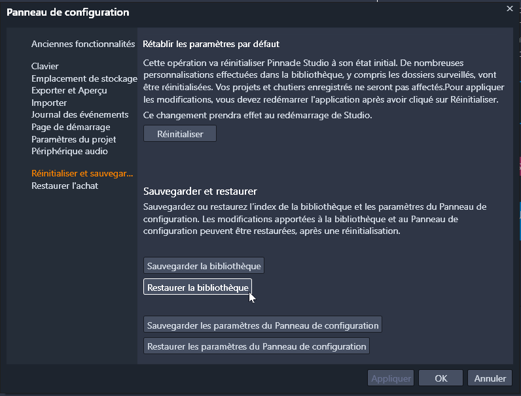521x396 pixels.
Task: Select Clavier in the sidebar
Action: 45,66
